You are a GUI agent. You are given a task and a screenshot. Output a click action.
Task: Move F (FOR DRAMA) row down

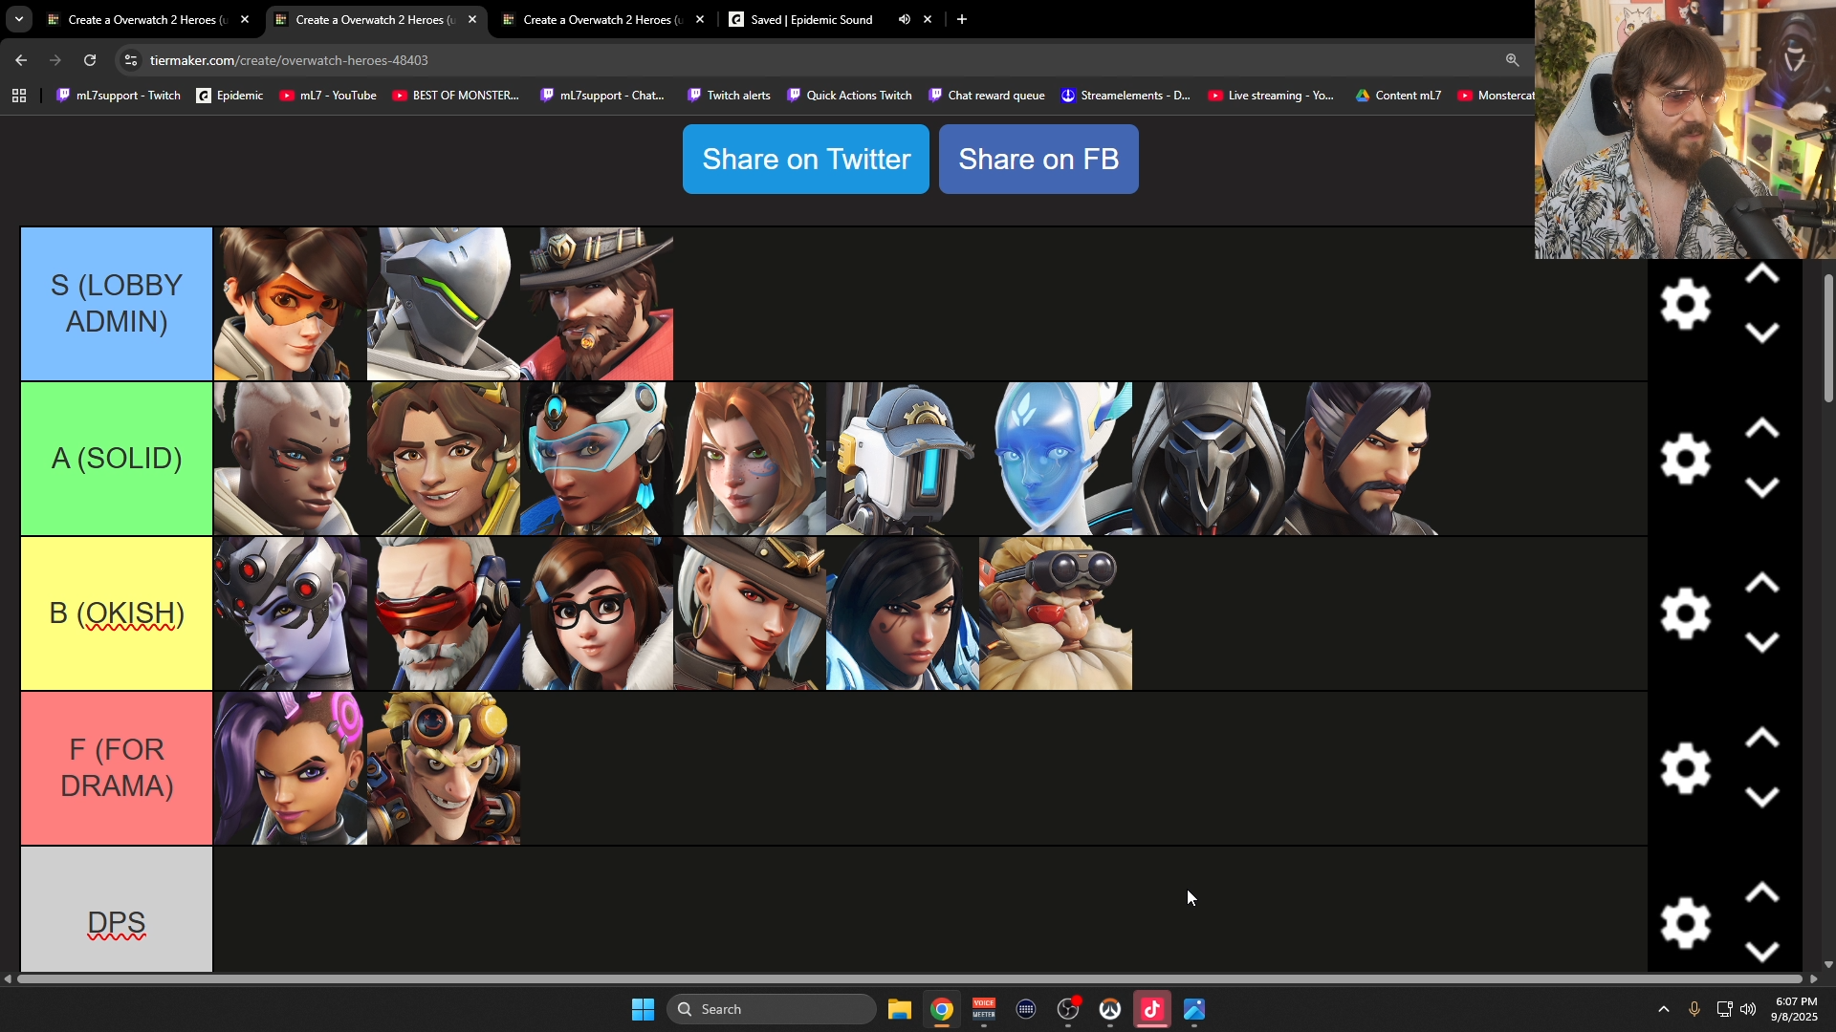(x=1761, y=797)
